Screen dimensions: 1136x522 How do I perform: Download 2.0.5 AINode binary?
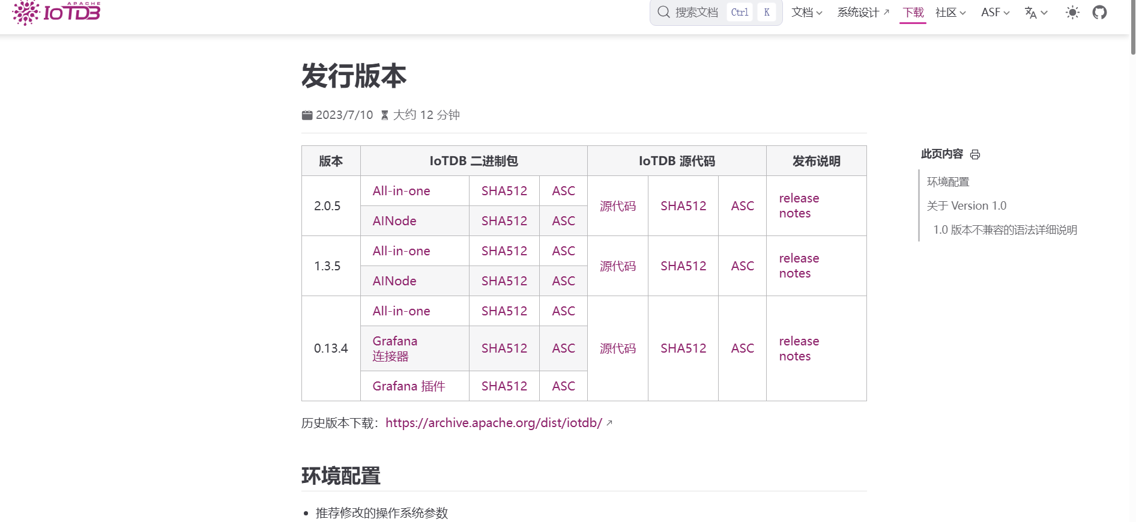click(394, 221)
